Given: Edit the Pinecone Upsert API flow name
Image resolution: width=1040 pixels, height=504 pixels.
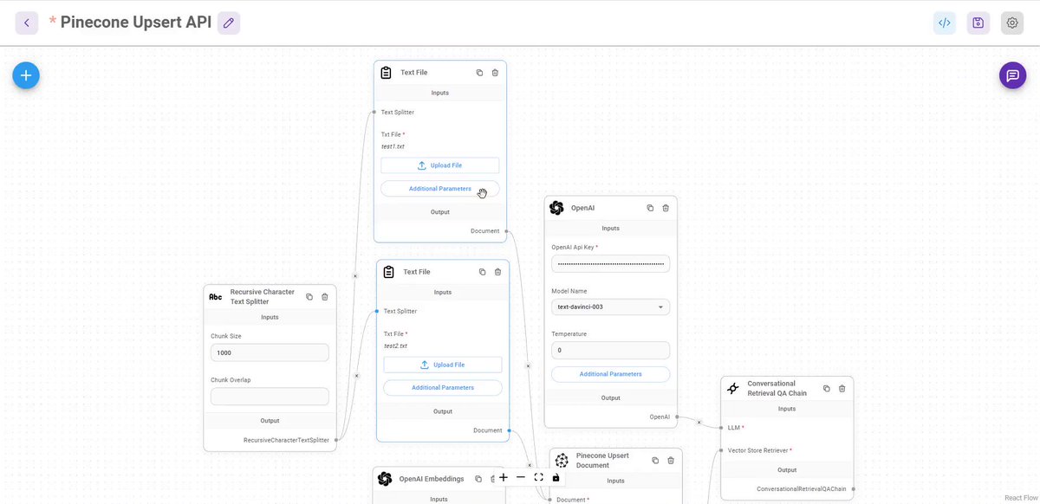Looking at the screenshot, I should tap(229, 23).
